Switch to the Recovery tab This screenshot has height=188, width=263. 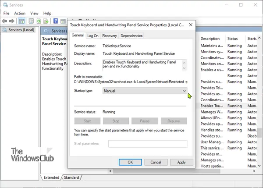[109, 36]
